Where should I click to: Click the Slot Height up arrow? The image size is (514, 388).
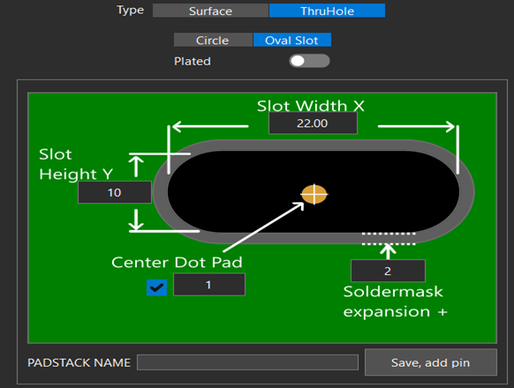[136, 167]
